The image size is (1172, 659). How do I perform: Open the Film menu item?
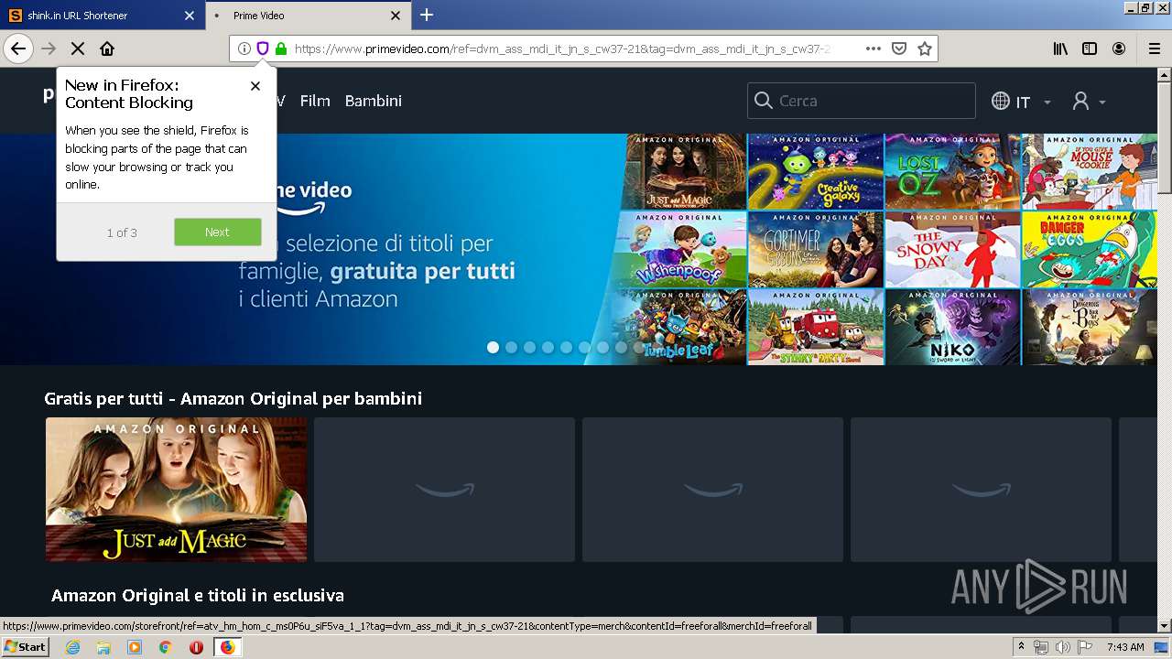point(315,101)
